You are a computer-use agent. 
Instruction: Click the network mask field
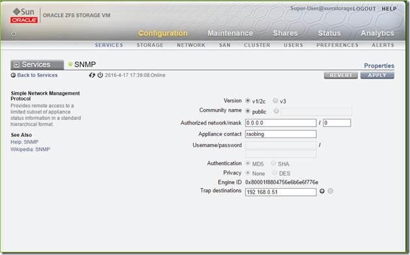point(337,123)
